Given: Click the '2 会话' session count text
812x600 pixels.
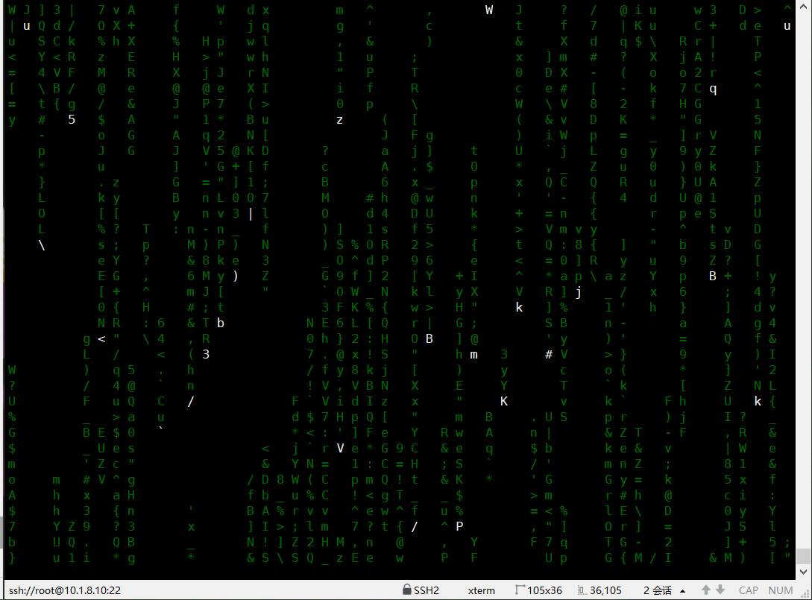Looking at the screenshot, I should (658, 590).
